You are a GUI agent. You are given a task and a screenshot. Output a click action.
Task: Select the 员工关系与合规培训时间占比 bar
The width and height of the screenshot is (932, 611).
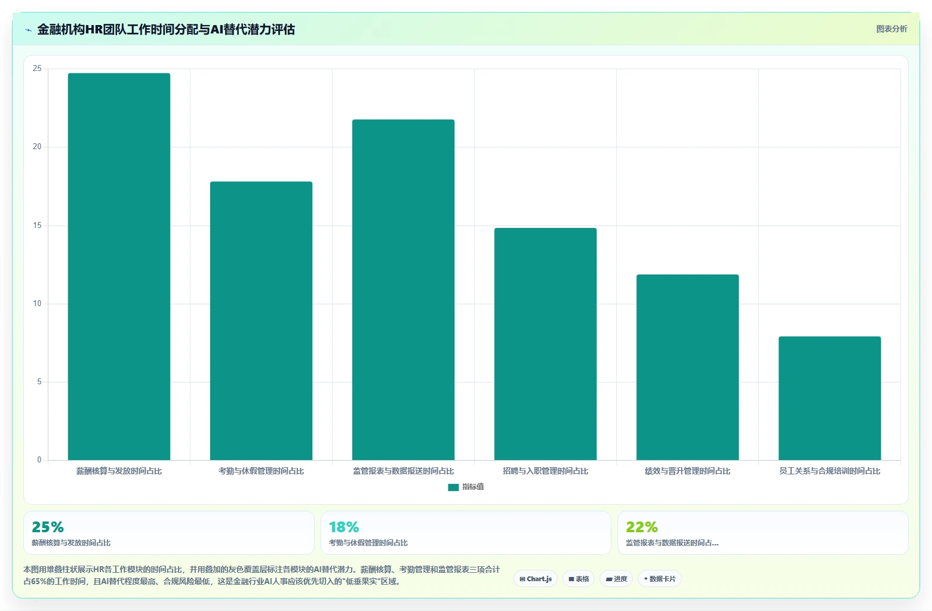[x=829, y=398]
